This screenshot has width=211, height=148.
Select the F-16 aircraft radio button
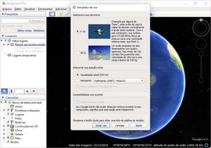point(78,31)
